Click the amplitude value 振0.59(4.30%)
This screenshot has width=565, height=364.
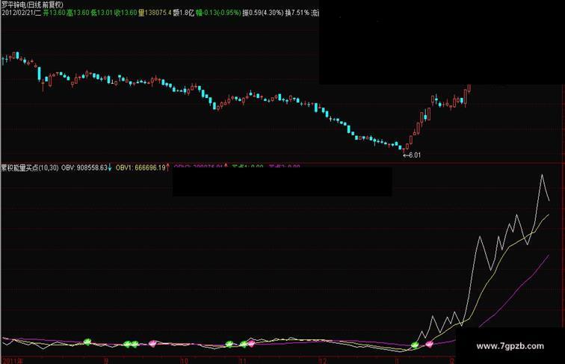263,13
